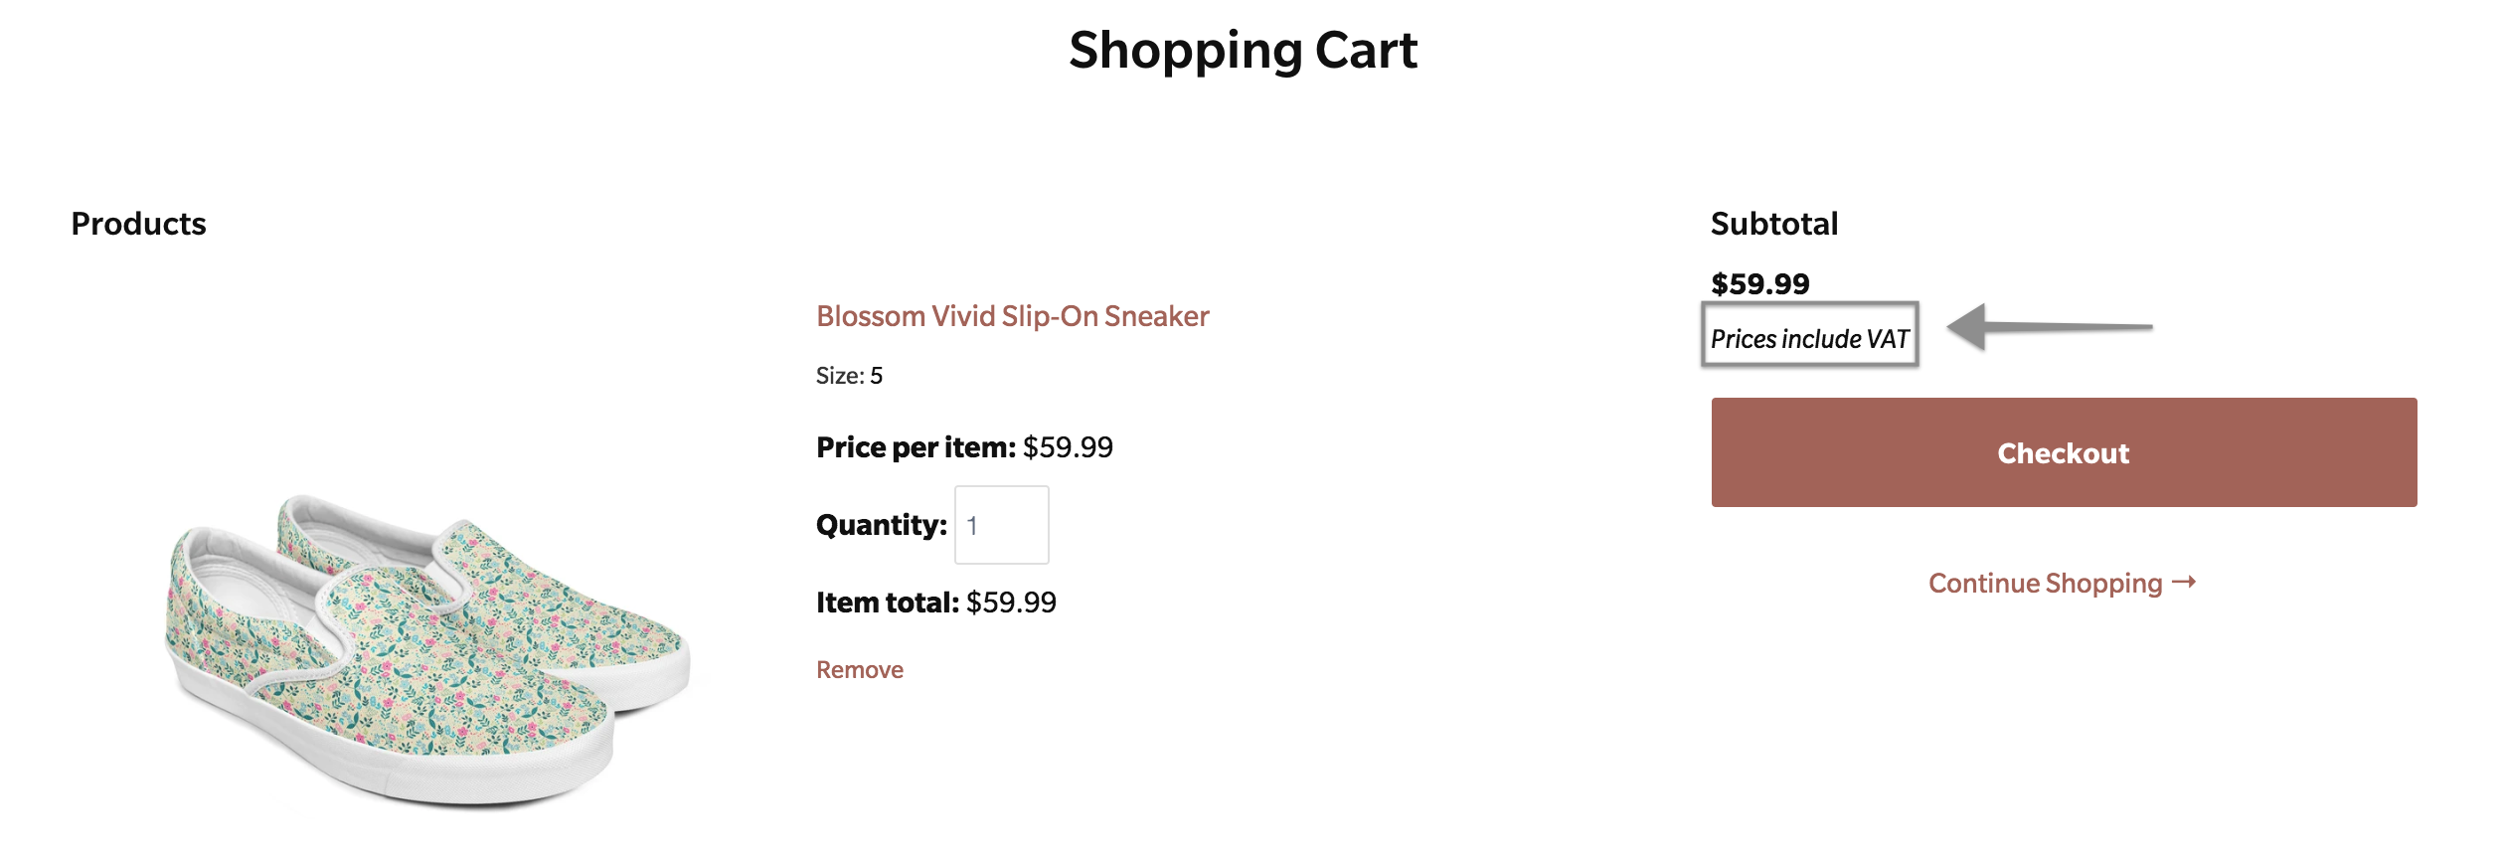
Task: Click the Item total label
Action: pyautogui.click(x=887, y=603)
